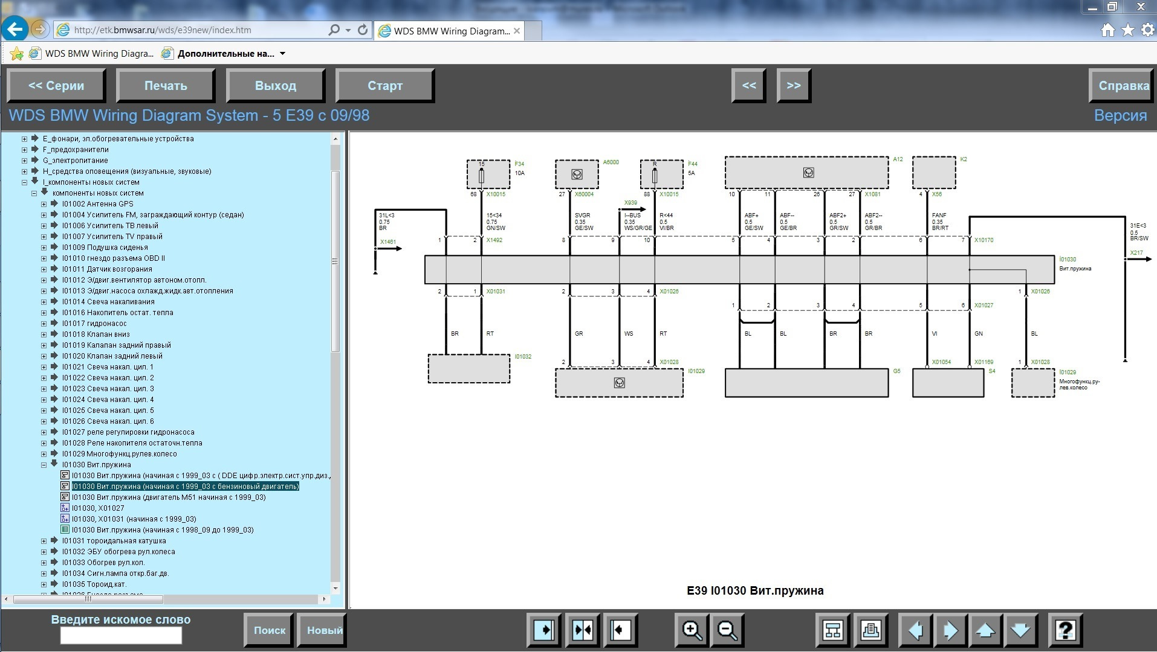Expand the H_средства оповещения tree node
The width and height of the screenshot is (1157, 652).
tap(24, 171)
